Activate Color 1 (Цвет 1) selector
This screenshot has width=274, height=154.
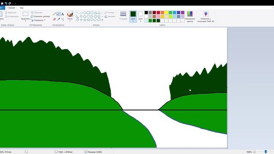[133, 17]
